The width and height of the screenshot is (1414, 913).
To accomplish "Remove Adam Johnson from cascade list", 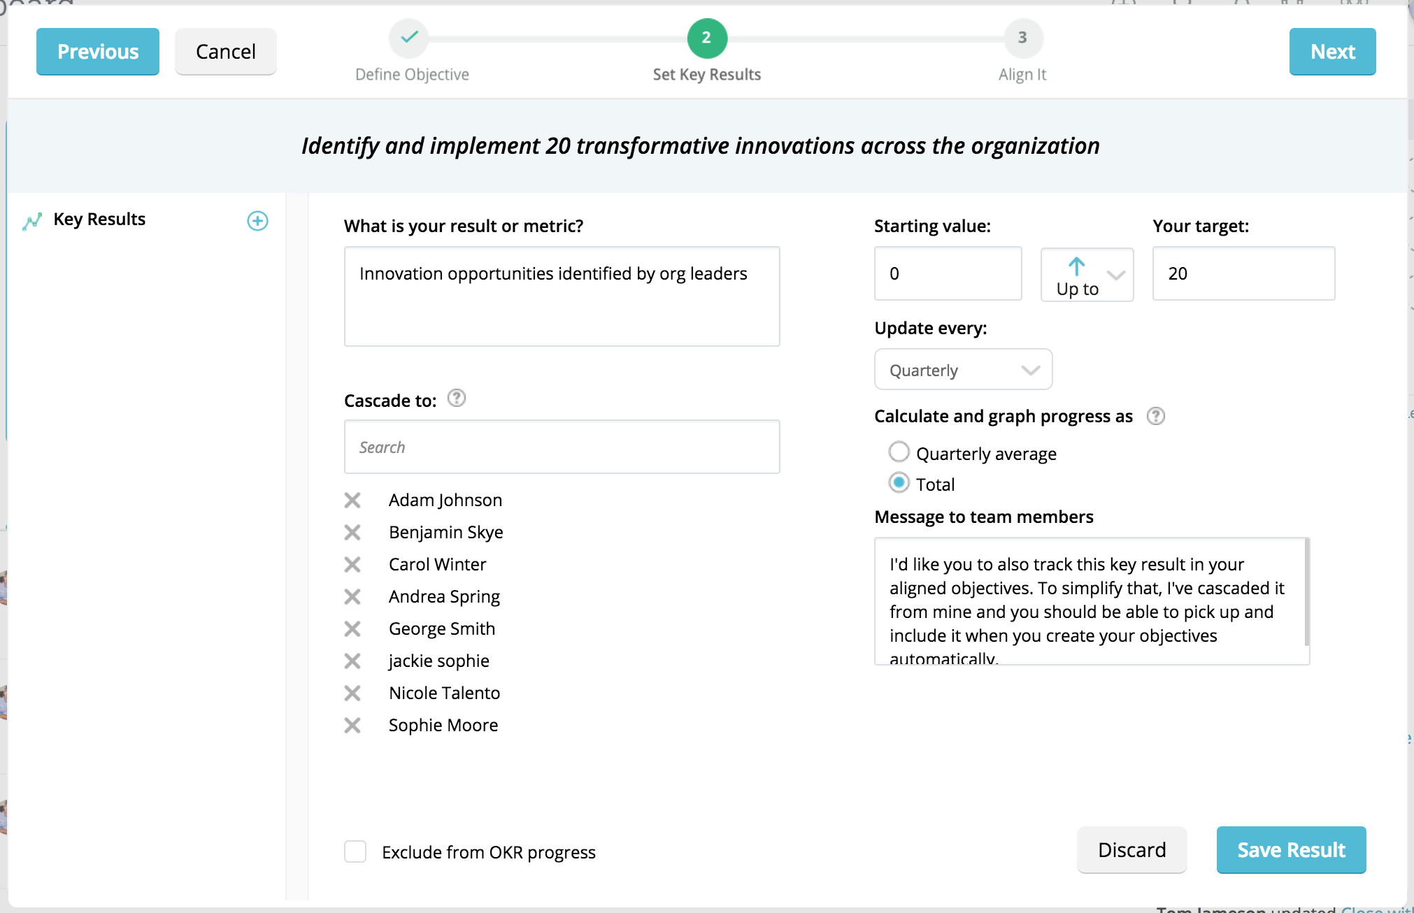I will pyautogui.click(x=352, y=500).
